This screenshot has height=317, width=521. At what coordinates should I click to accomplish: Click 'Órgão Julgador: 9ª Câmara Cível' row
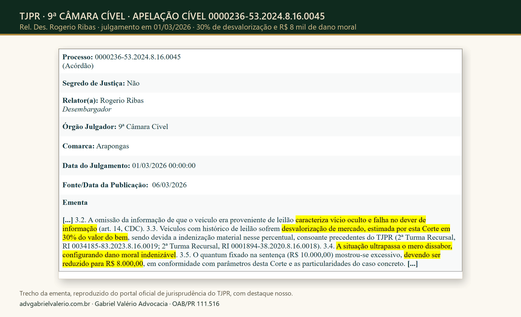coord(260,127)
